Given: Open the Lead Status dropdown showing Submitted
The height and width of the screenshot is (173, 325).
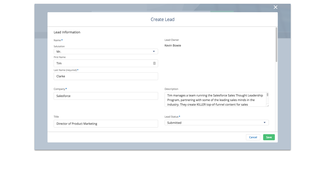Looking at the screenshot, I should (217, 123).
